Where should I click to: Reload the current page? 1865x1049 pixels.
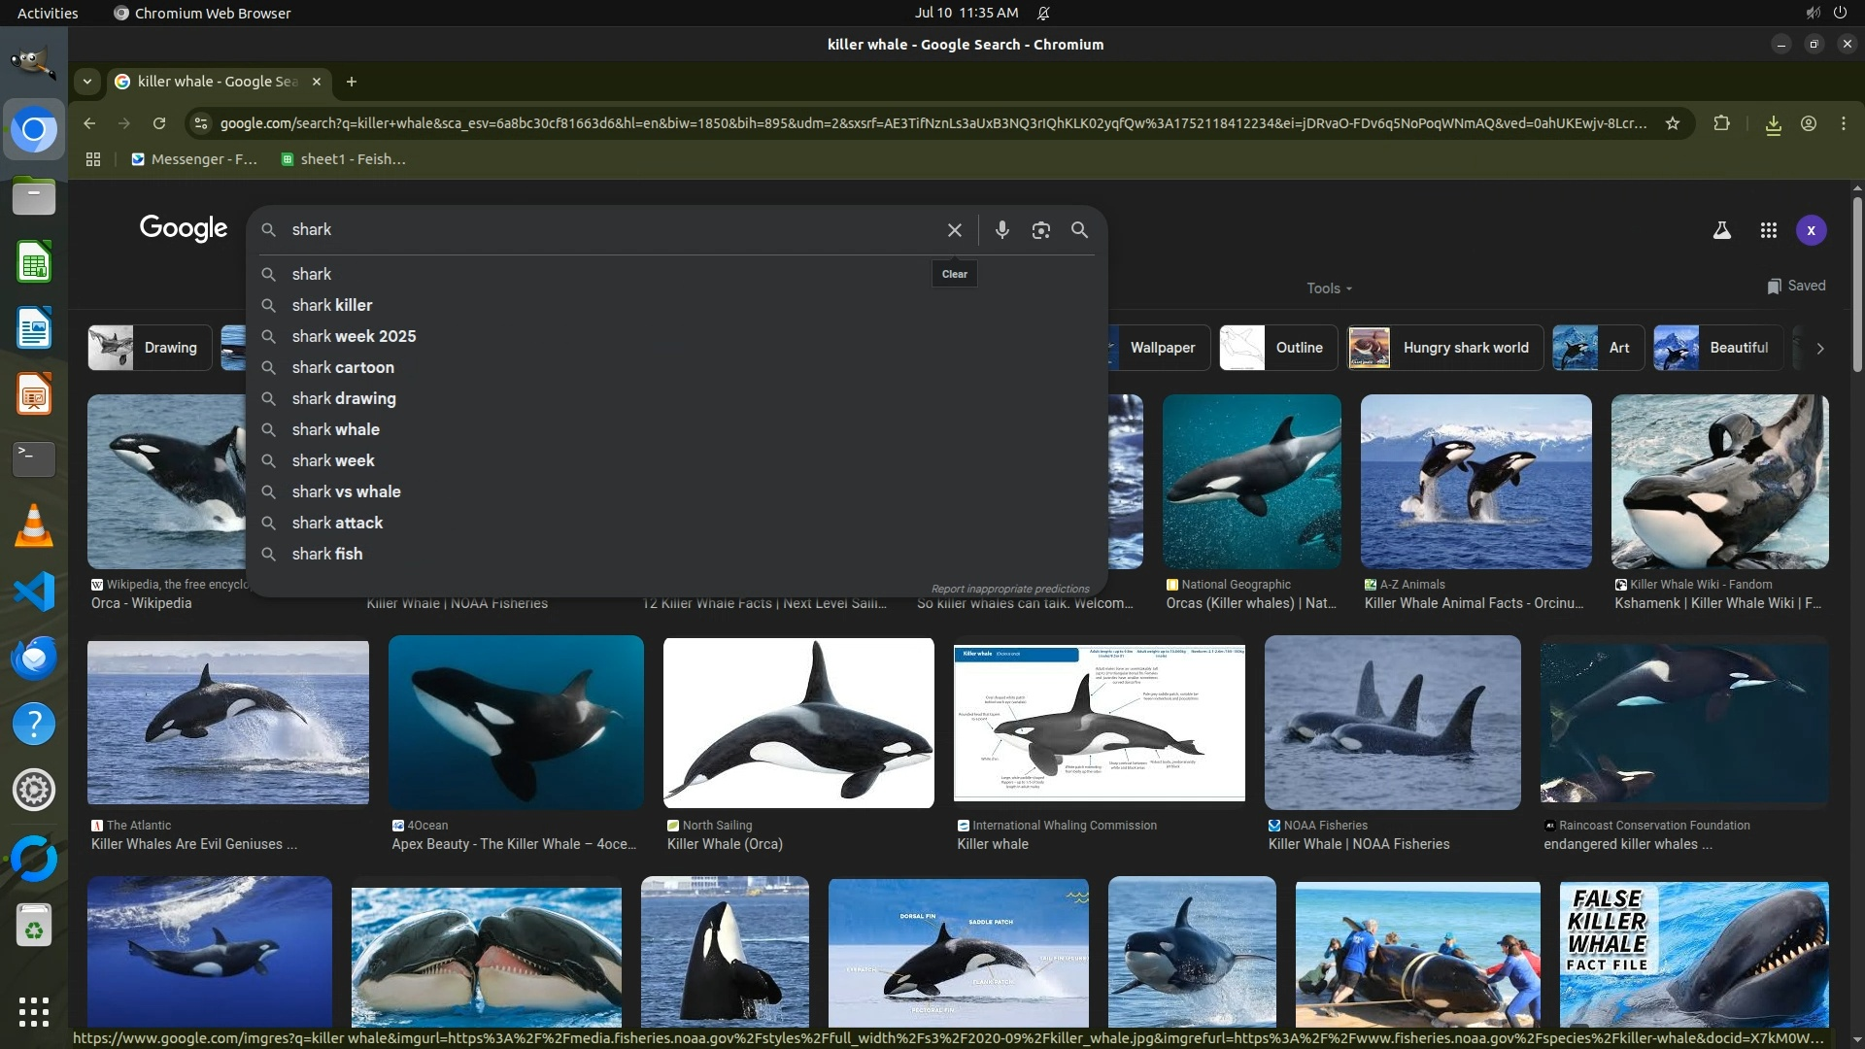pyautogui.click(x=159, y=123)
